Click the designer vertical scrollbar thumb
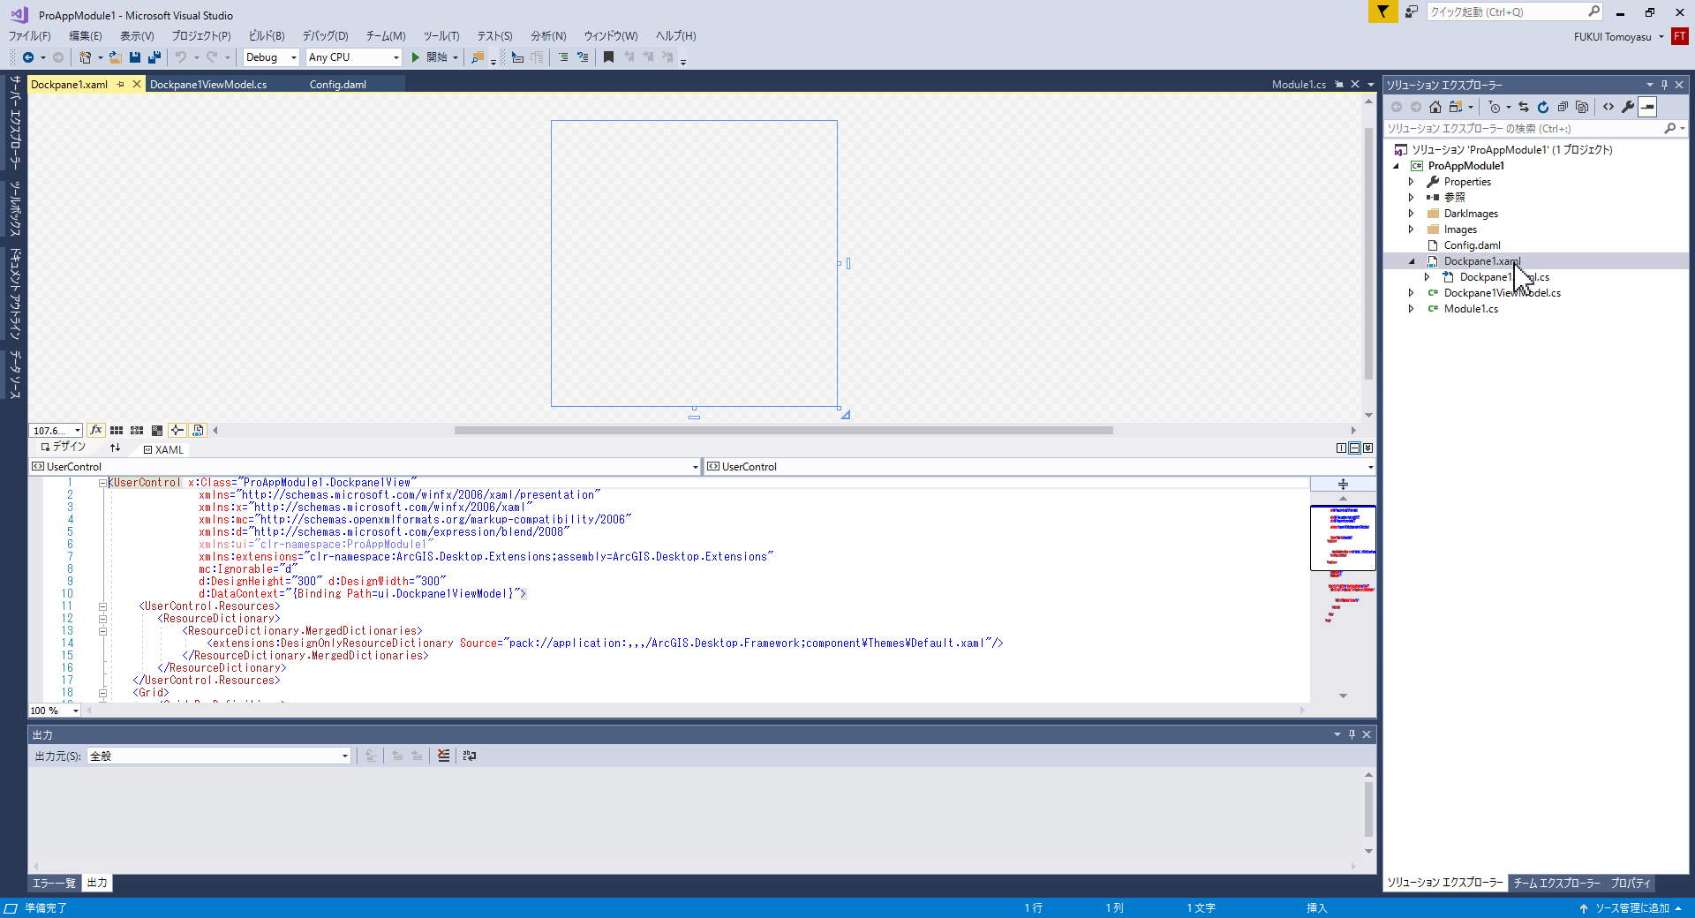Viewport: 1695px width, 918px height. [1368, 253]
